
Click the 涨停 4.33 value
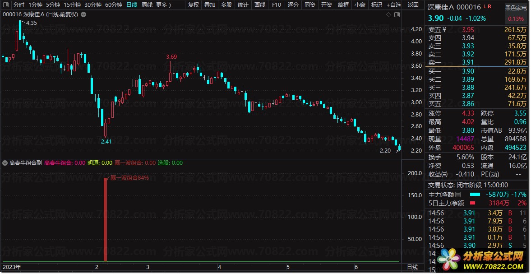point(468,113)
